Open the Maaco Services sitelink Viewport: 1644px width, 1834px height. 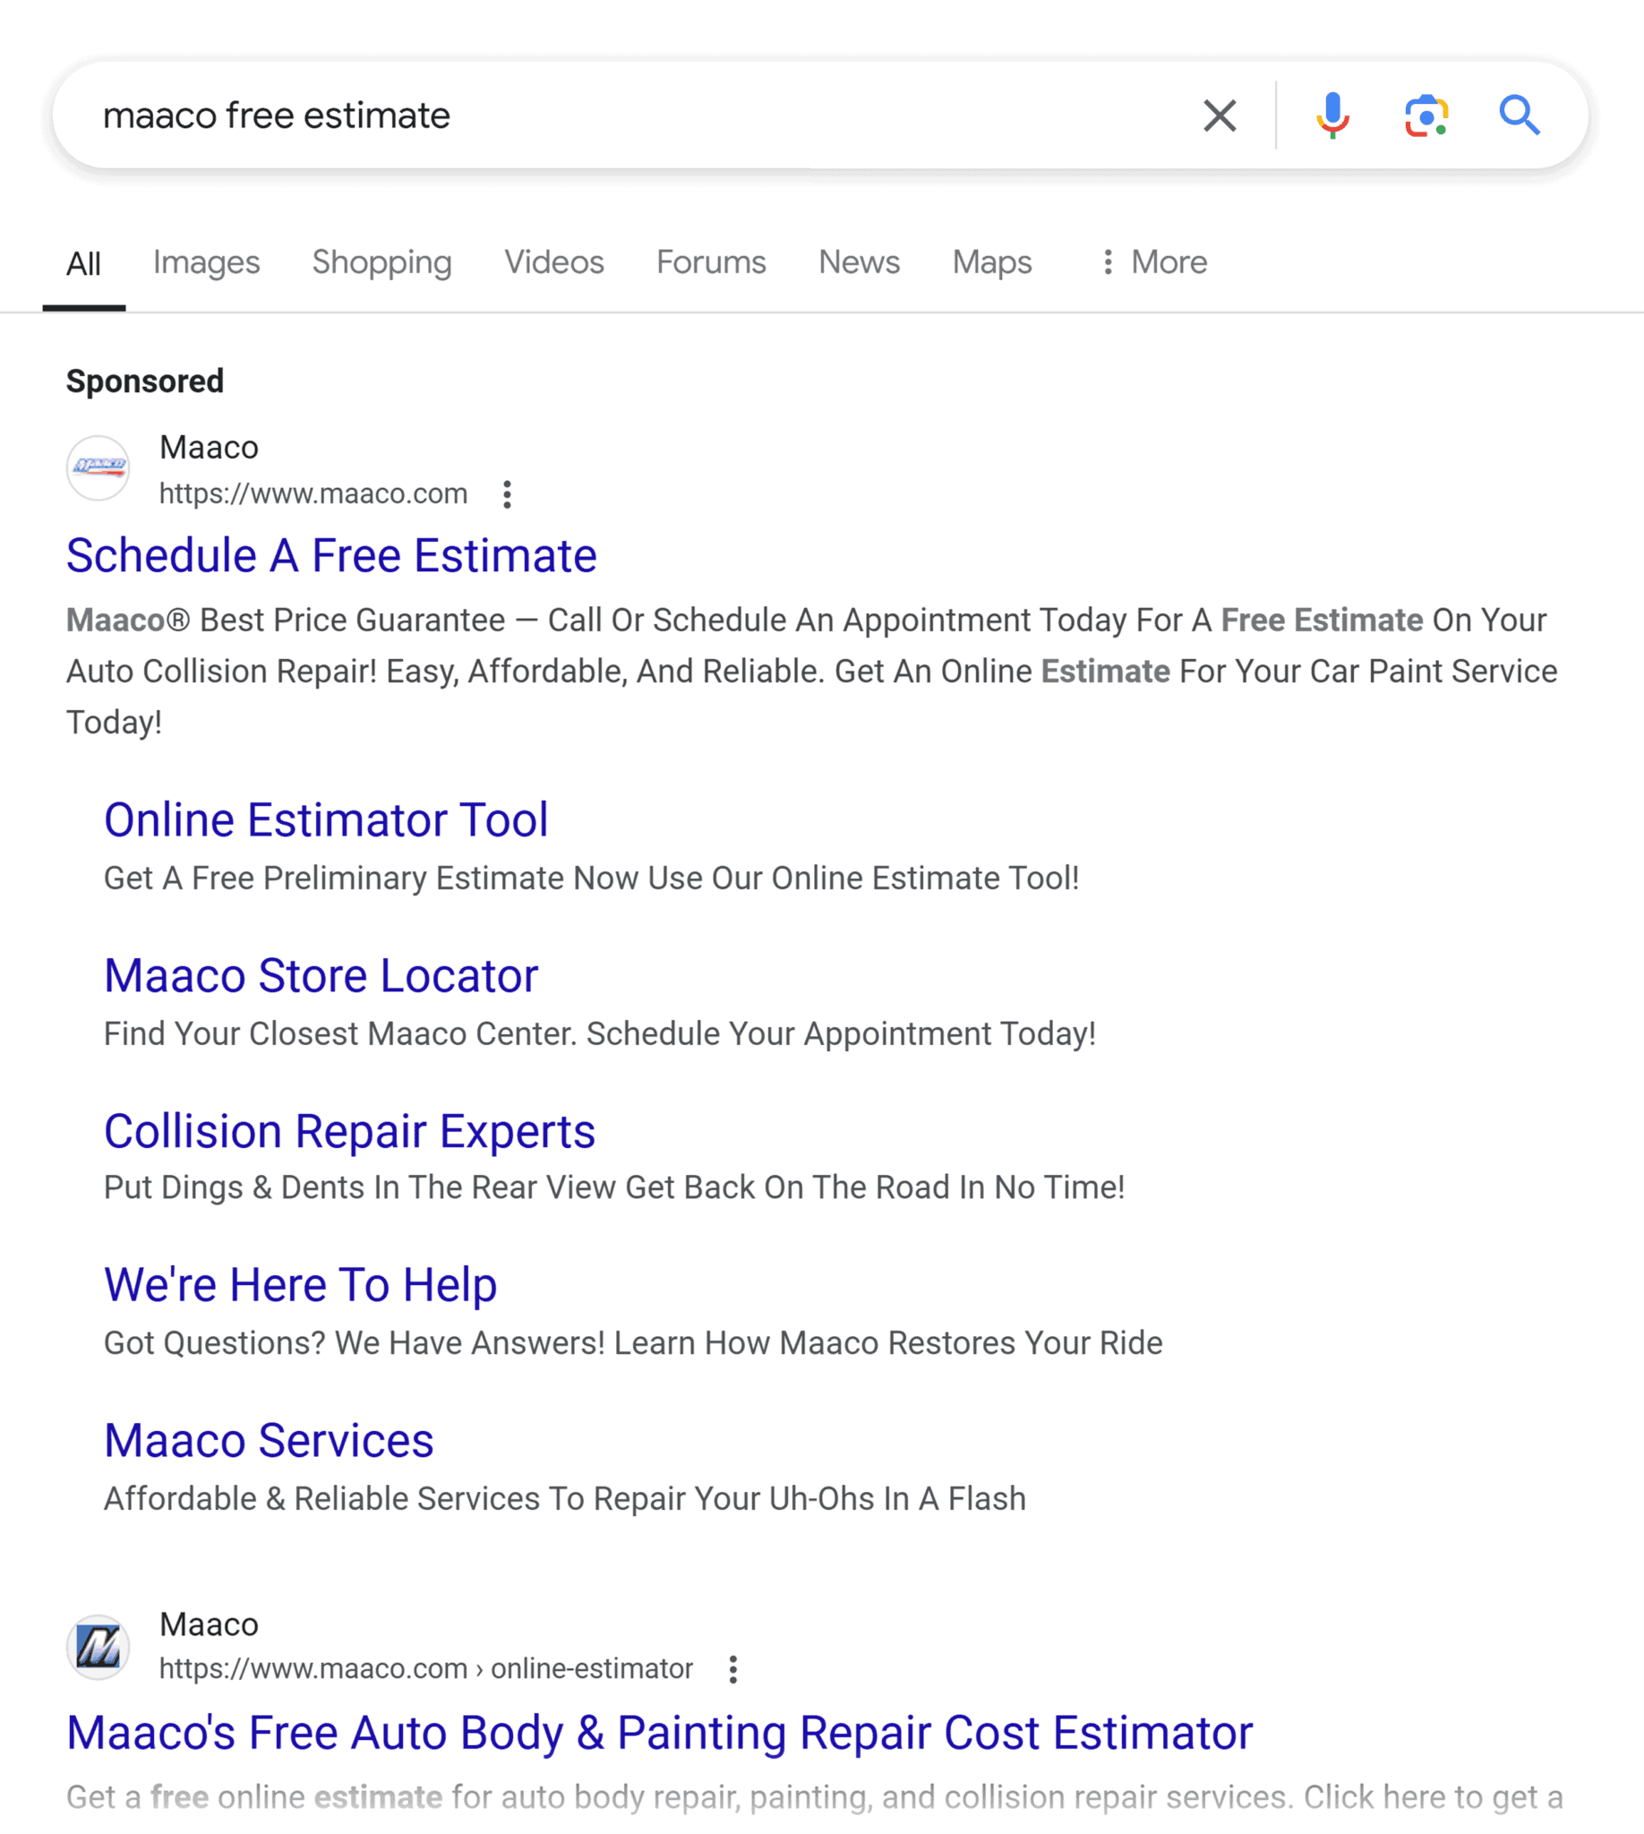pyautogui.click(x=270, y=1441)
